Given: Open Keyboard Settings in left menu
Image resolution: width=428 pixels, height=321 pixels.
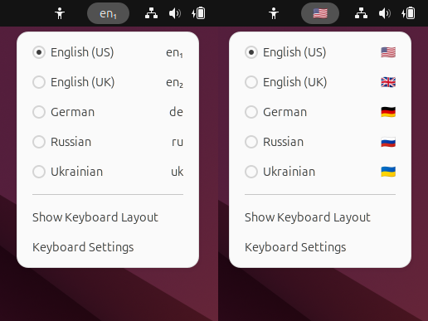Looking at the screenshot, I should point(83,247).
